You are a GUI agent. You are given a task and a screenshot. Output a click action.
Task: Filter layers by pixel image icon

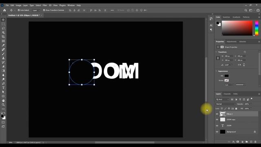click(232, 100)
